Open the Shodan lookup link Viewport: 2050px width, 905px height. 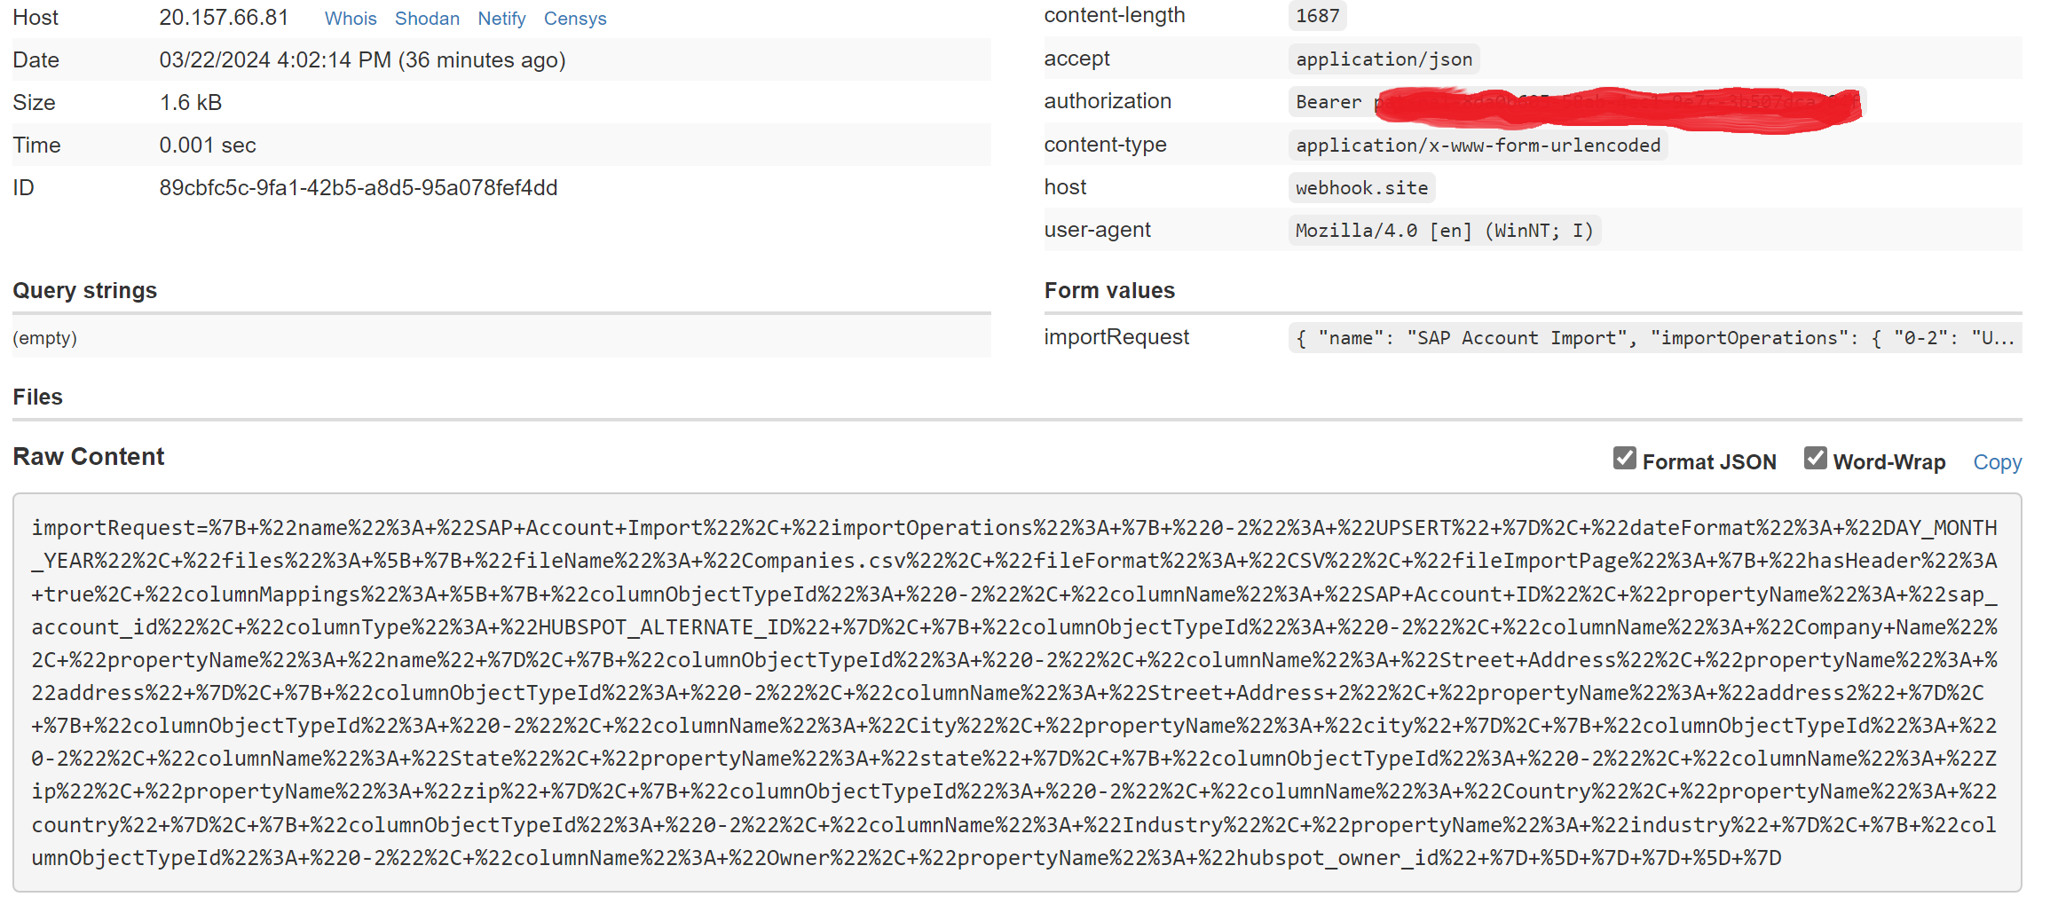tap(427, 18)
